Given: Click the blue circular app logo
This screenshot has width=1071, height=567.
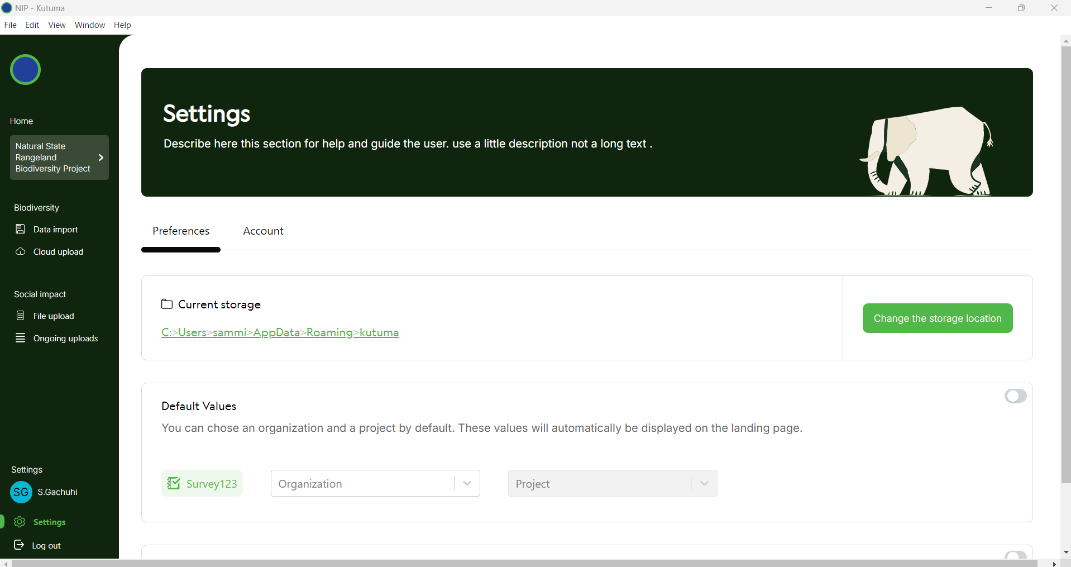Looking at the screenshot, I should (25, 70).
